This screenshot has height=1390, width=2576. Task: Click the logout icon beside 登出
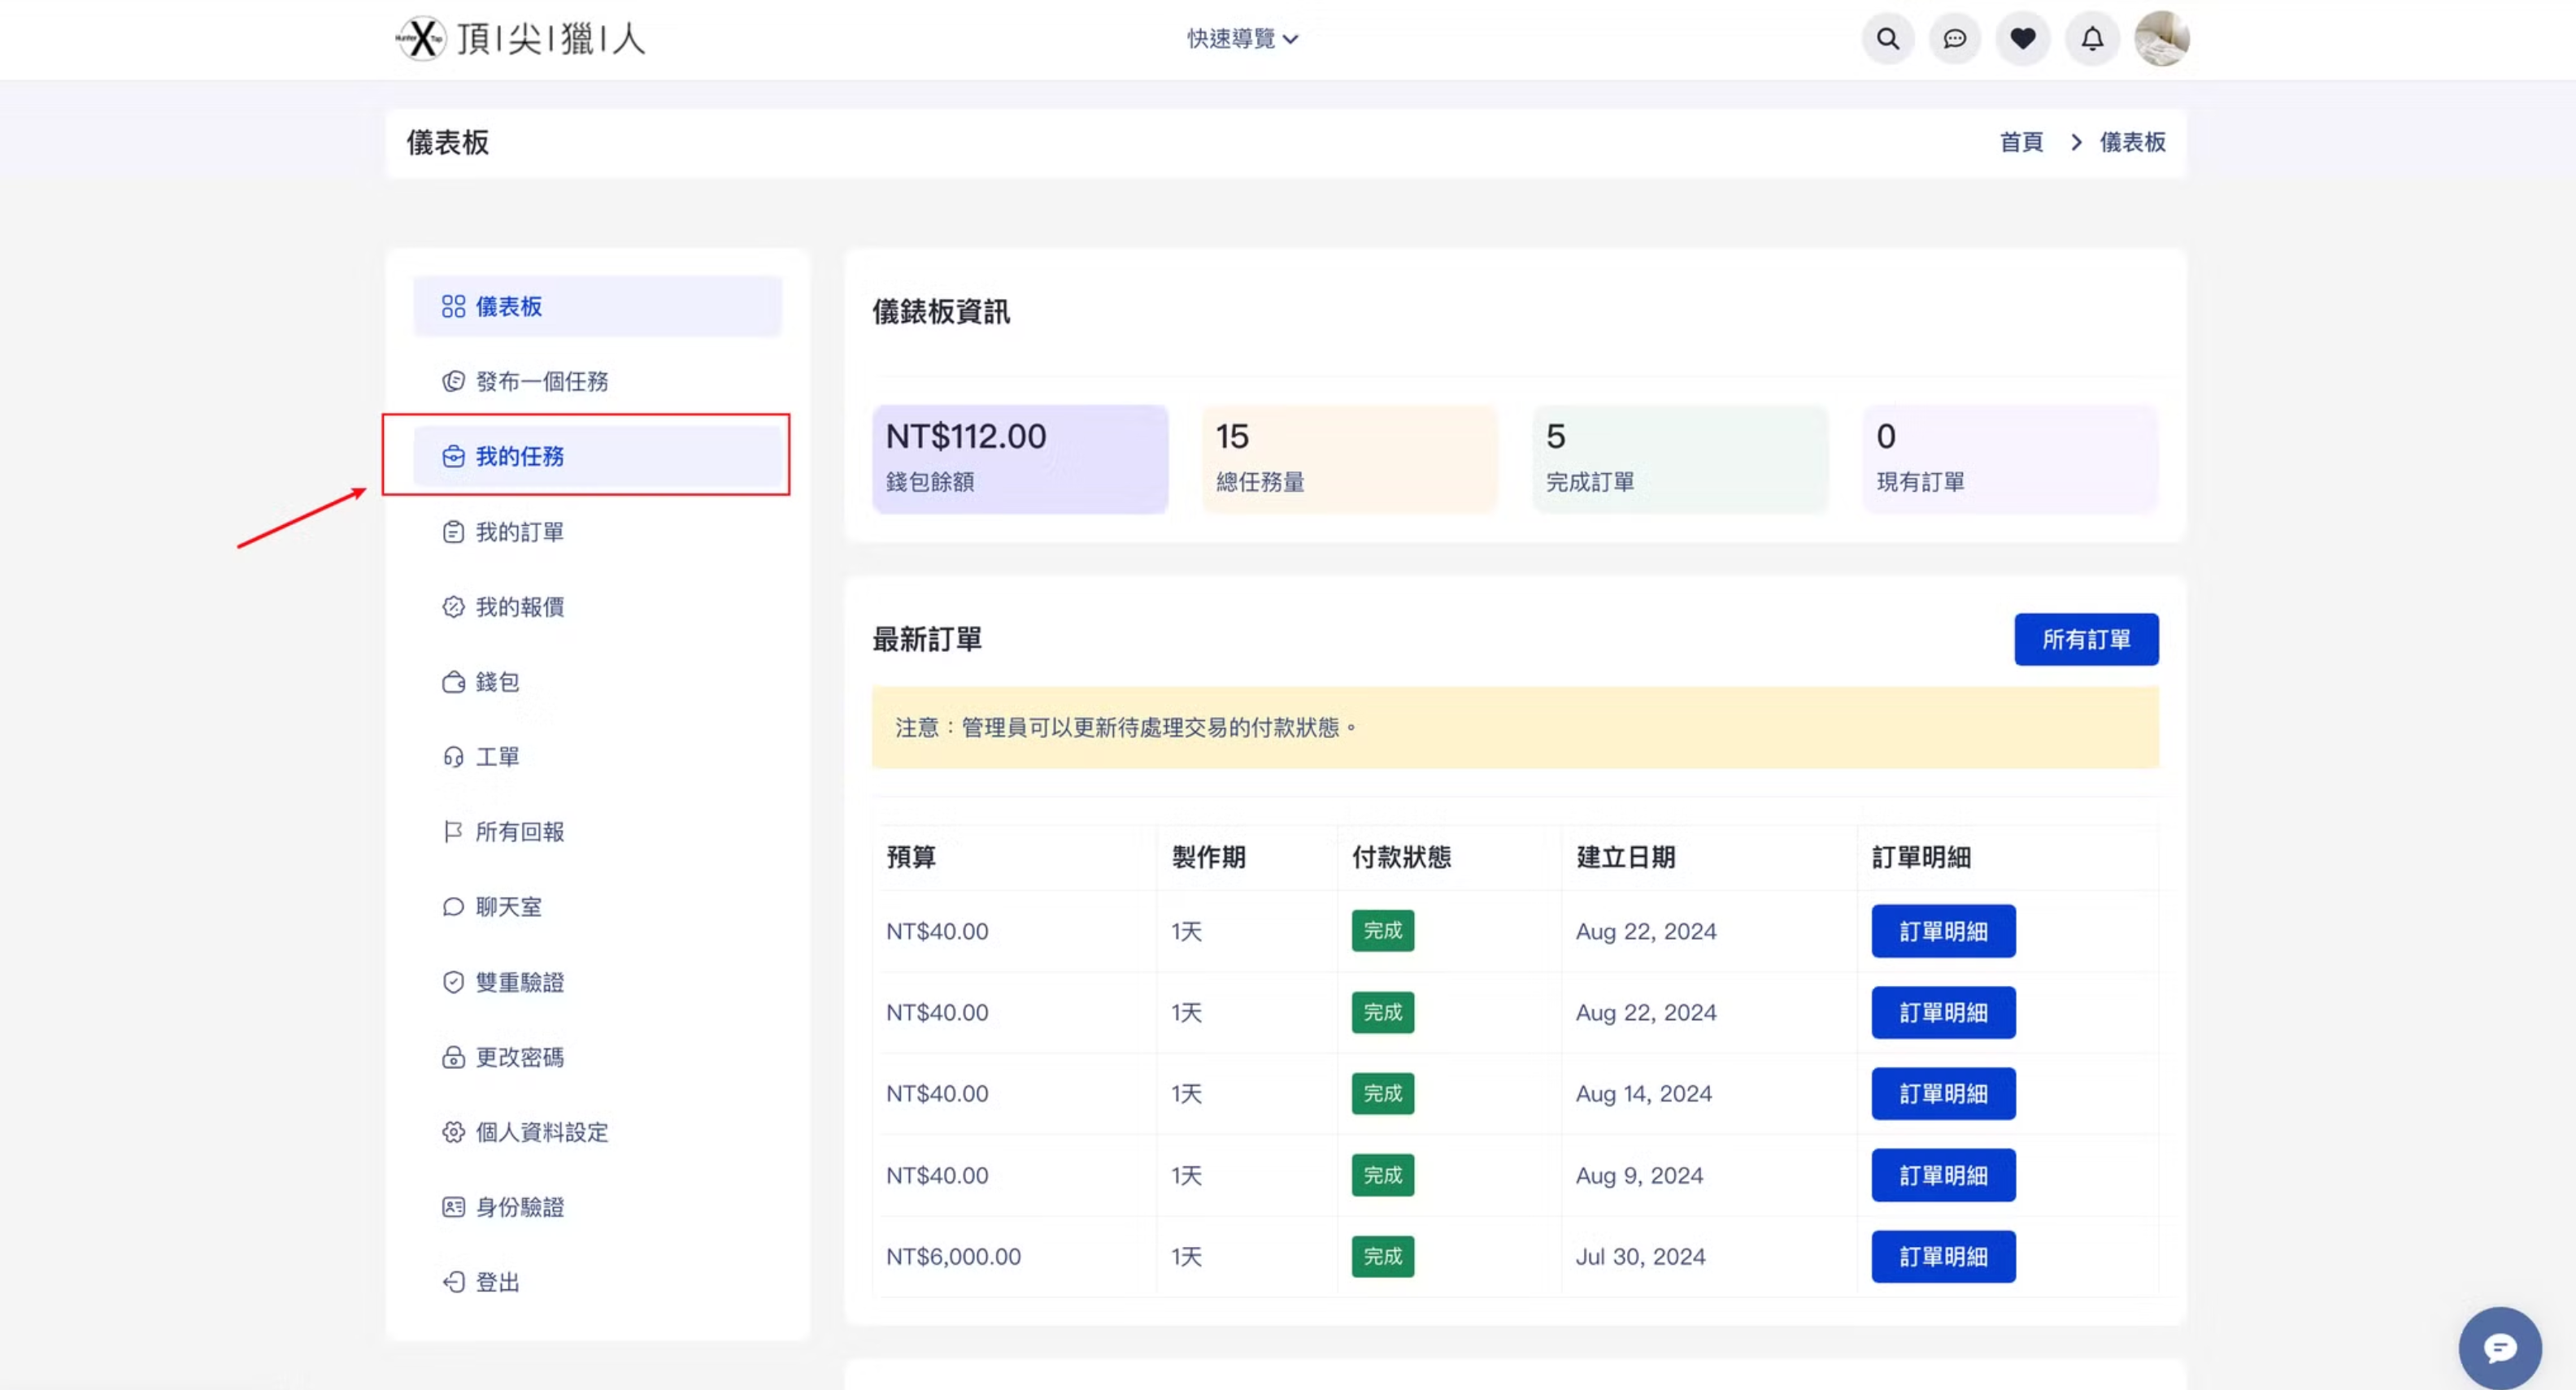pyautogui.click(x=453, y=1282)
